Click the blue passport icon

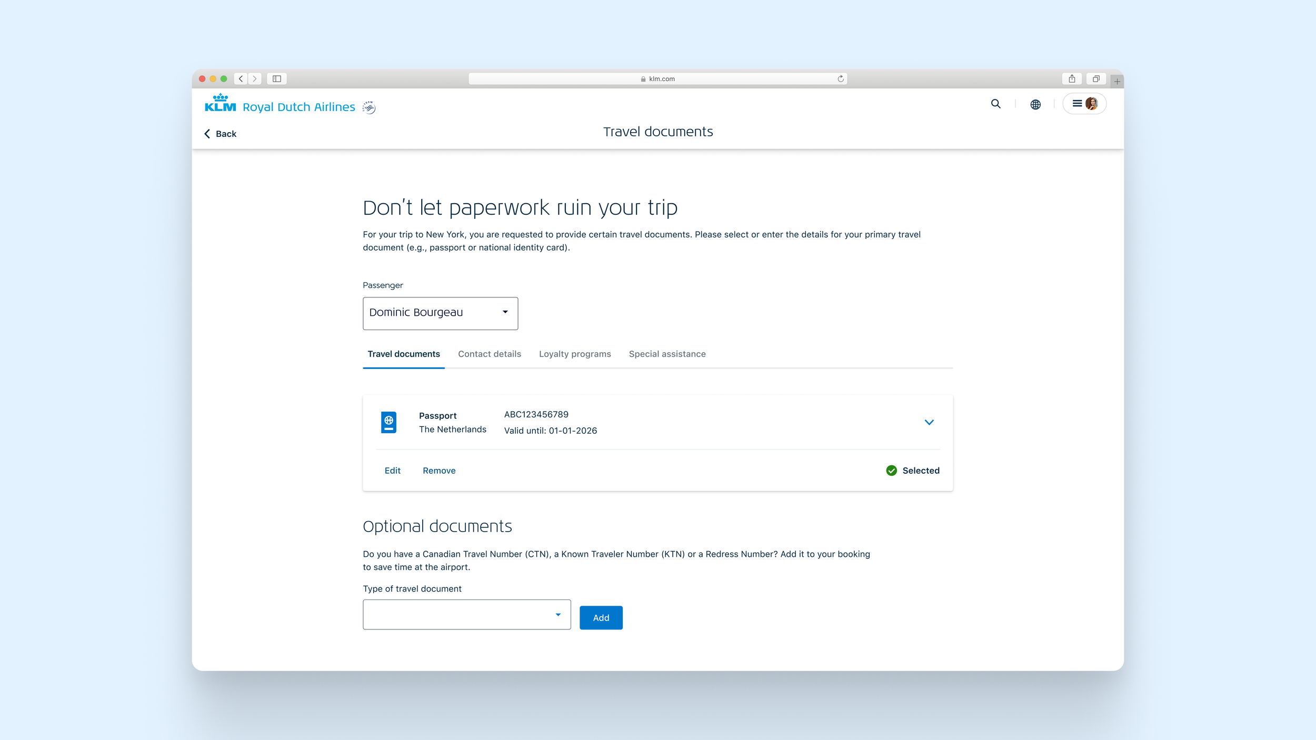tap(388, 422)
